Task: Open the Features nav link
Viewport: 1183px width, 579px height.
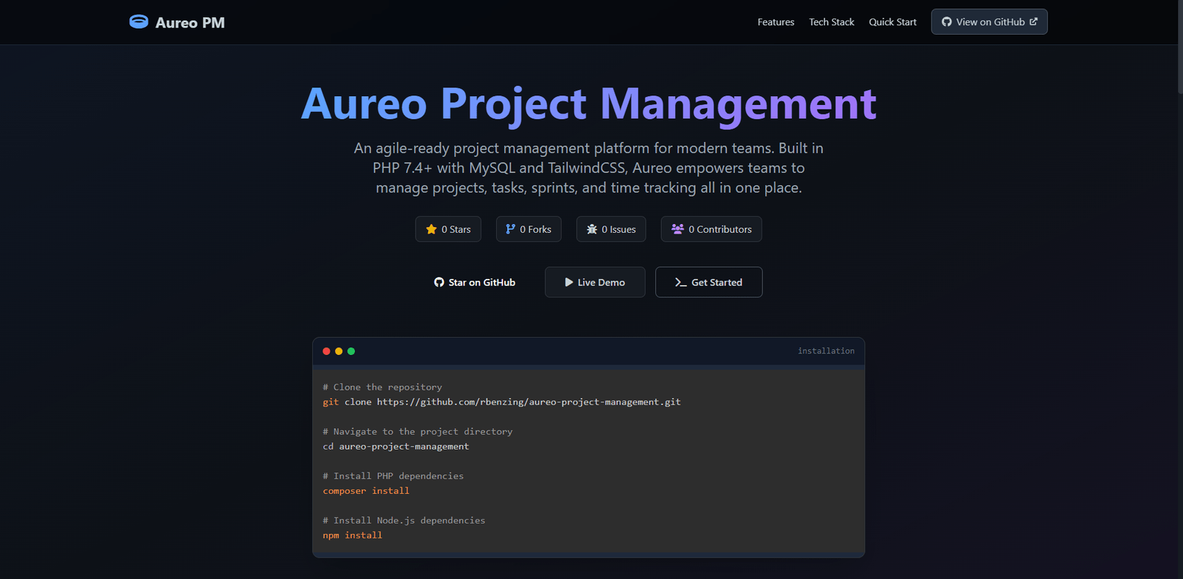Action: [776, 22]
